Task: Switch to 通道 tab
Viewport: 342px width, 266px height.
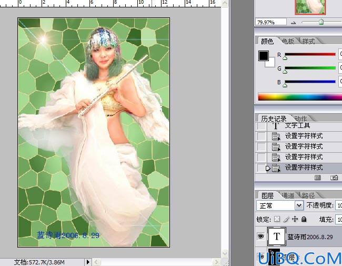Action: pos(288,195)
